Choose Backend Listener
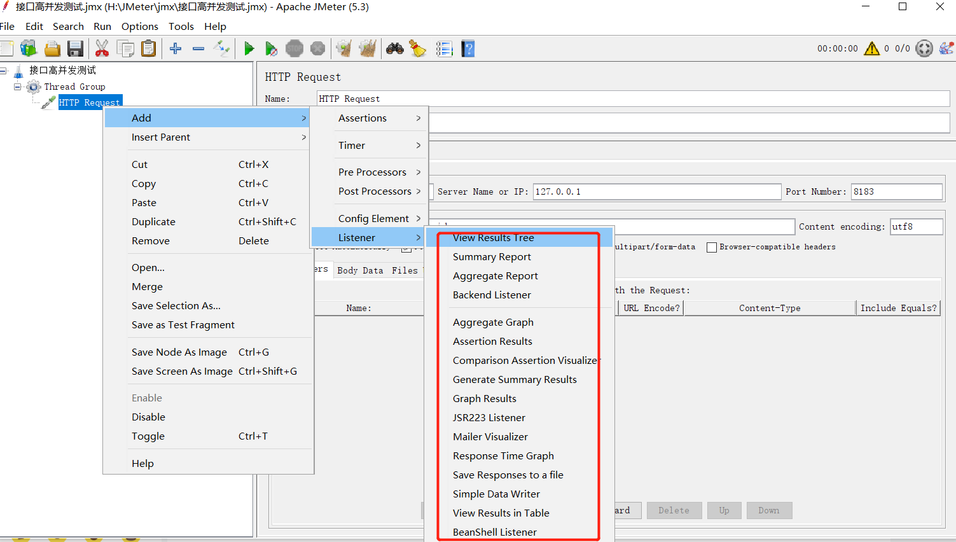 coord(519,295)
